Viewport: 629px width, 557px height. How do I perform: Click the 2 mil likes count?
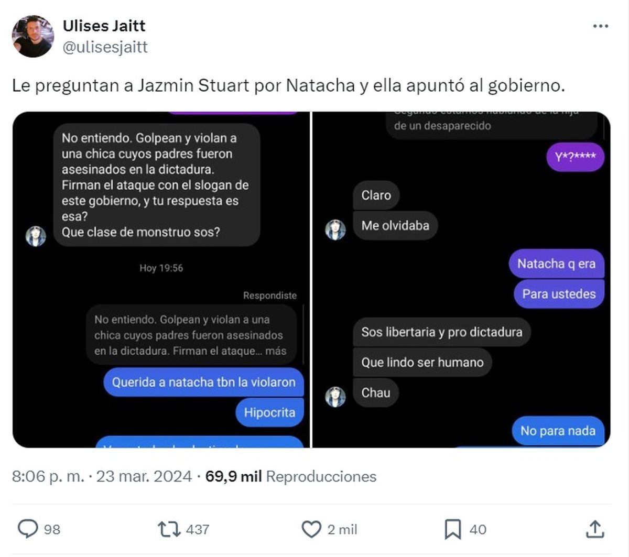coord(342,530)
